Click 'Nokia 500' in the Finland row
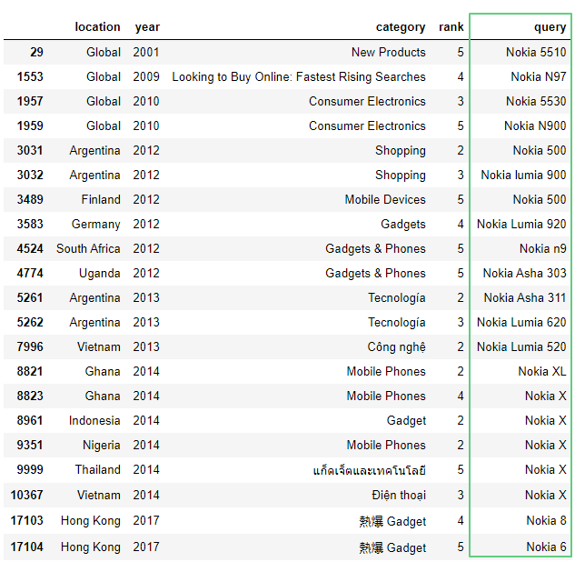Image resolution: width=575 pixels, height=562 pixels. [x=539, y=199]
